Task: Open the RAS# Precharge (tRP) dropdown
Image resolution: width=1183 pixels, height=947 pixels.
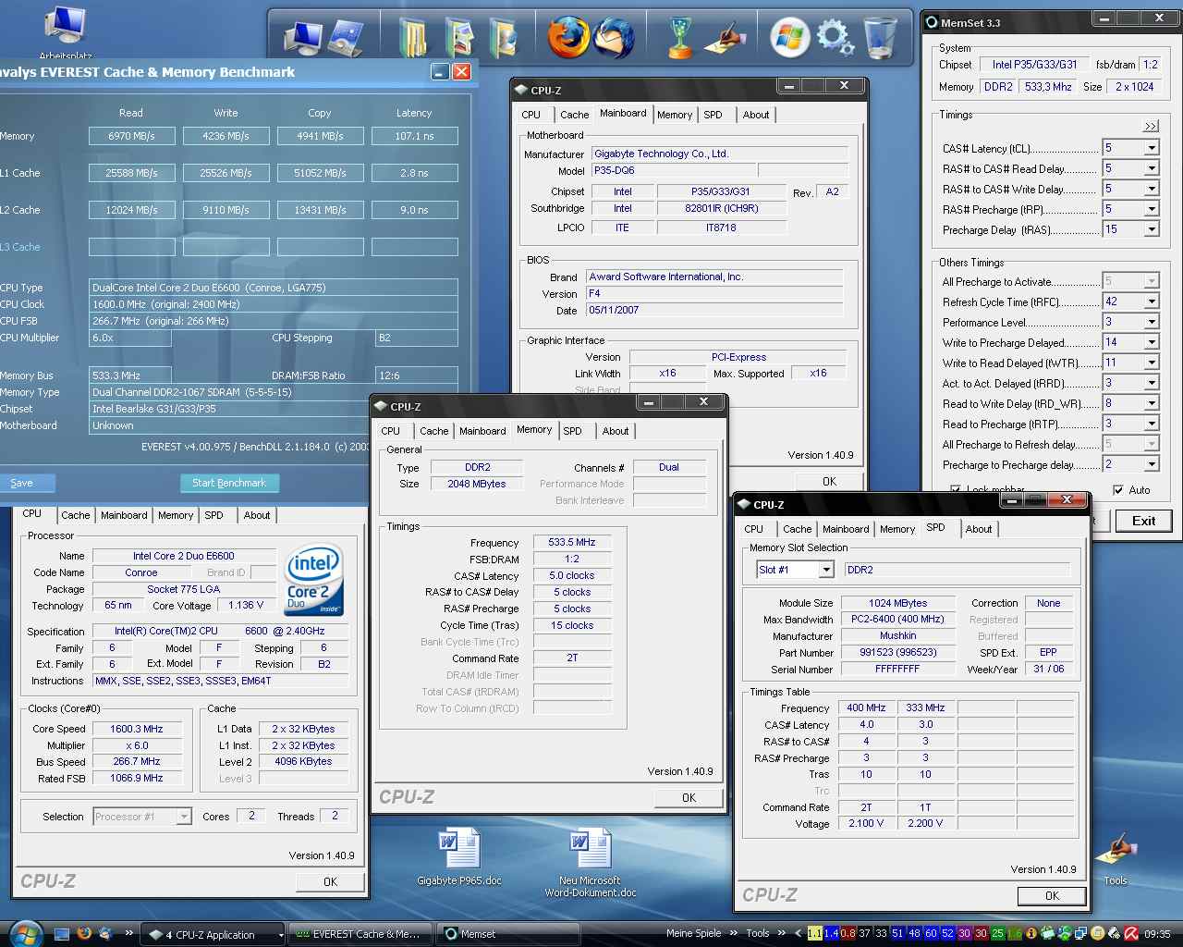Action: coord(1151,209)
